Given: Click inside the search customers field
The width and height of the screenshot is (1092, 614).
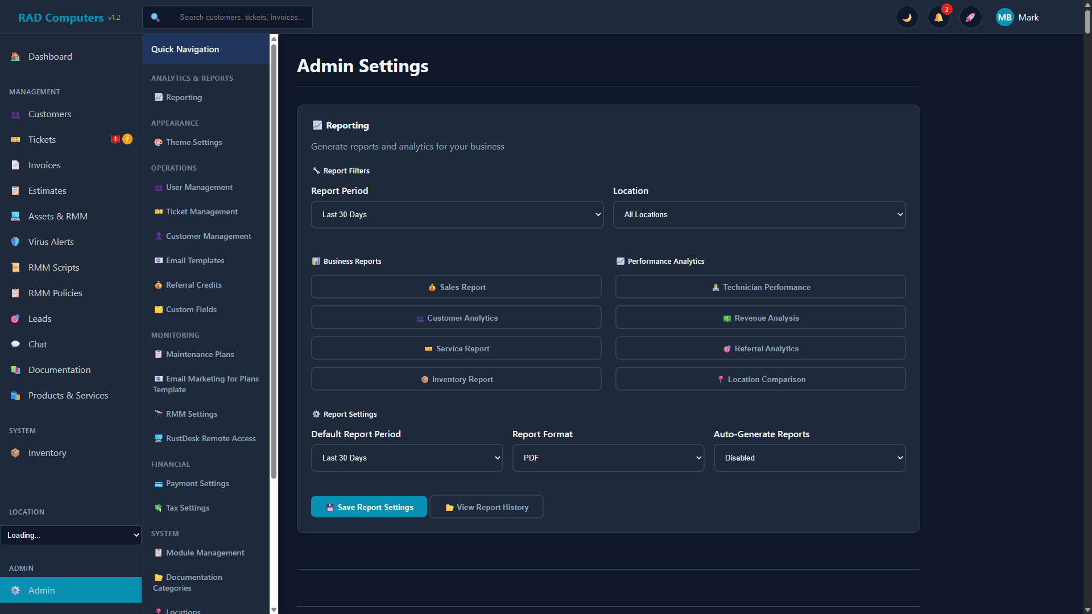Looking at the screenshot, I should click(x=241, y=17).
